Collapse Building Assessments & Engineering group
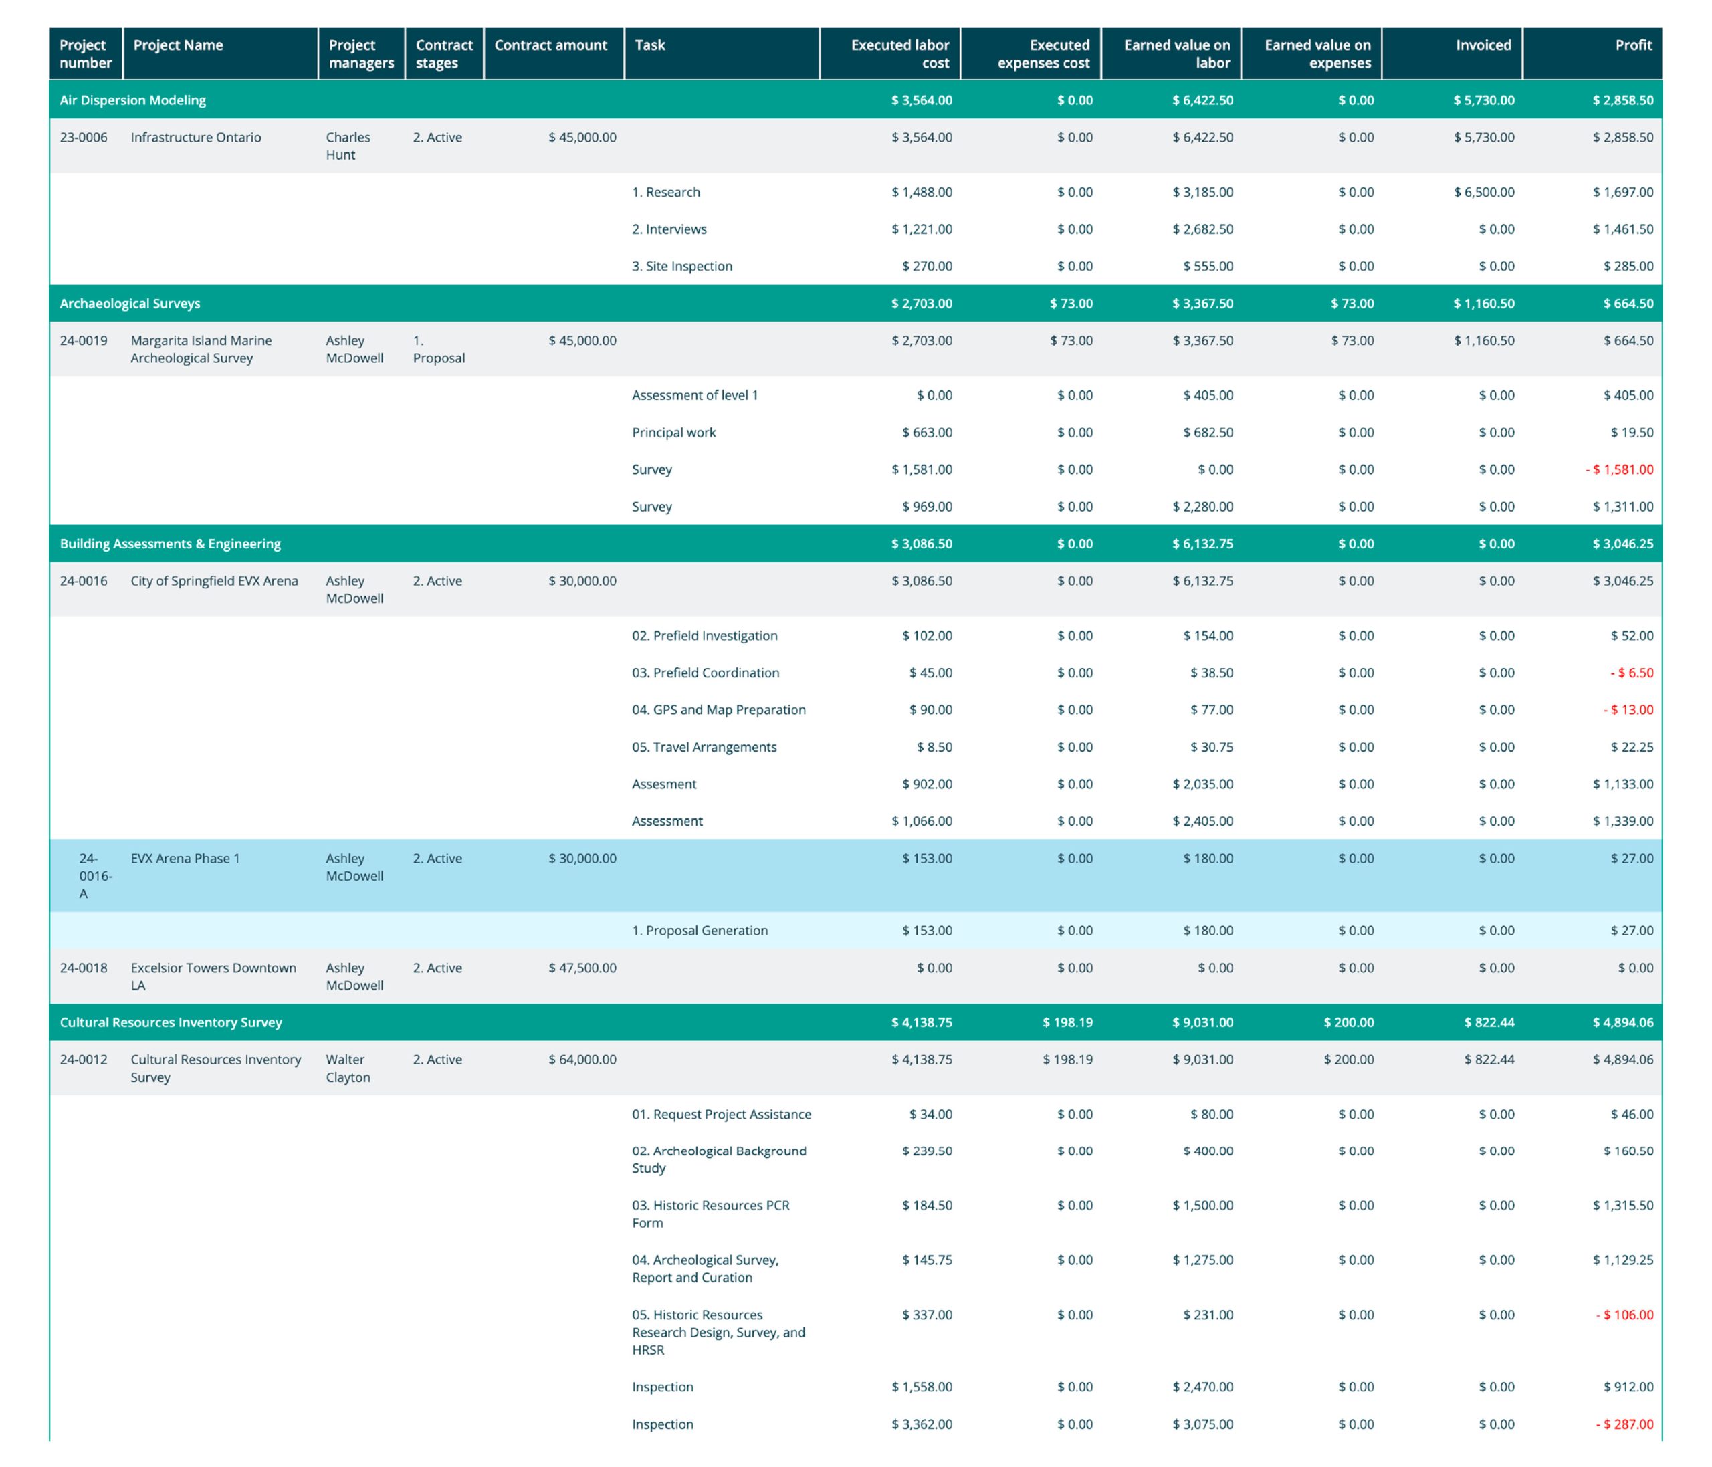 tap(171, 544)
